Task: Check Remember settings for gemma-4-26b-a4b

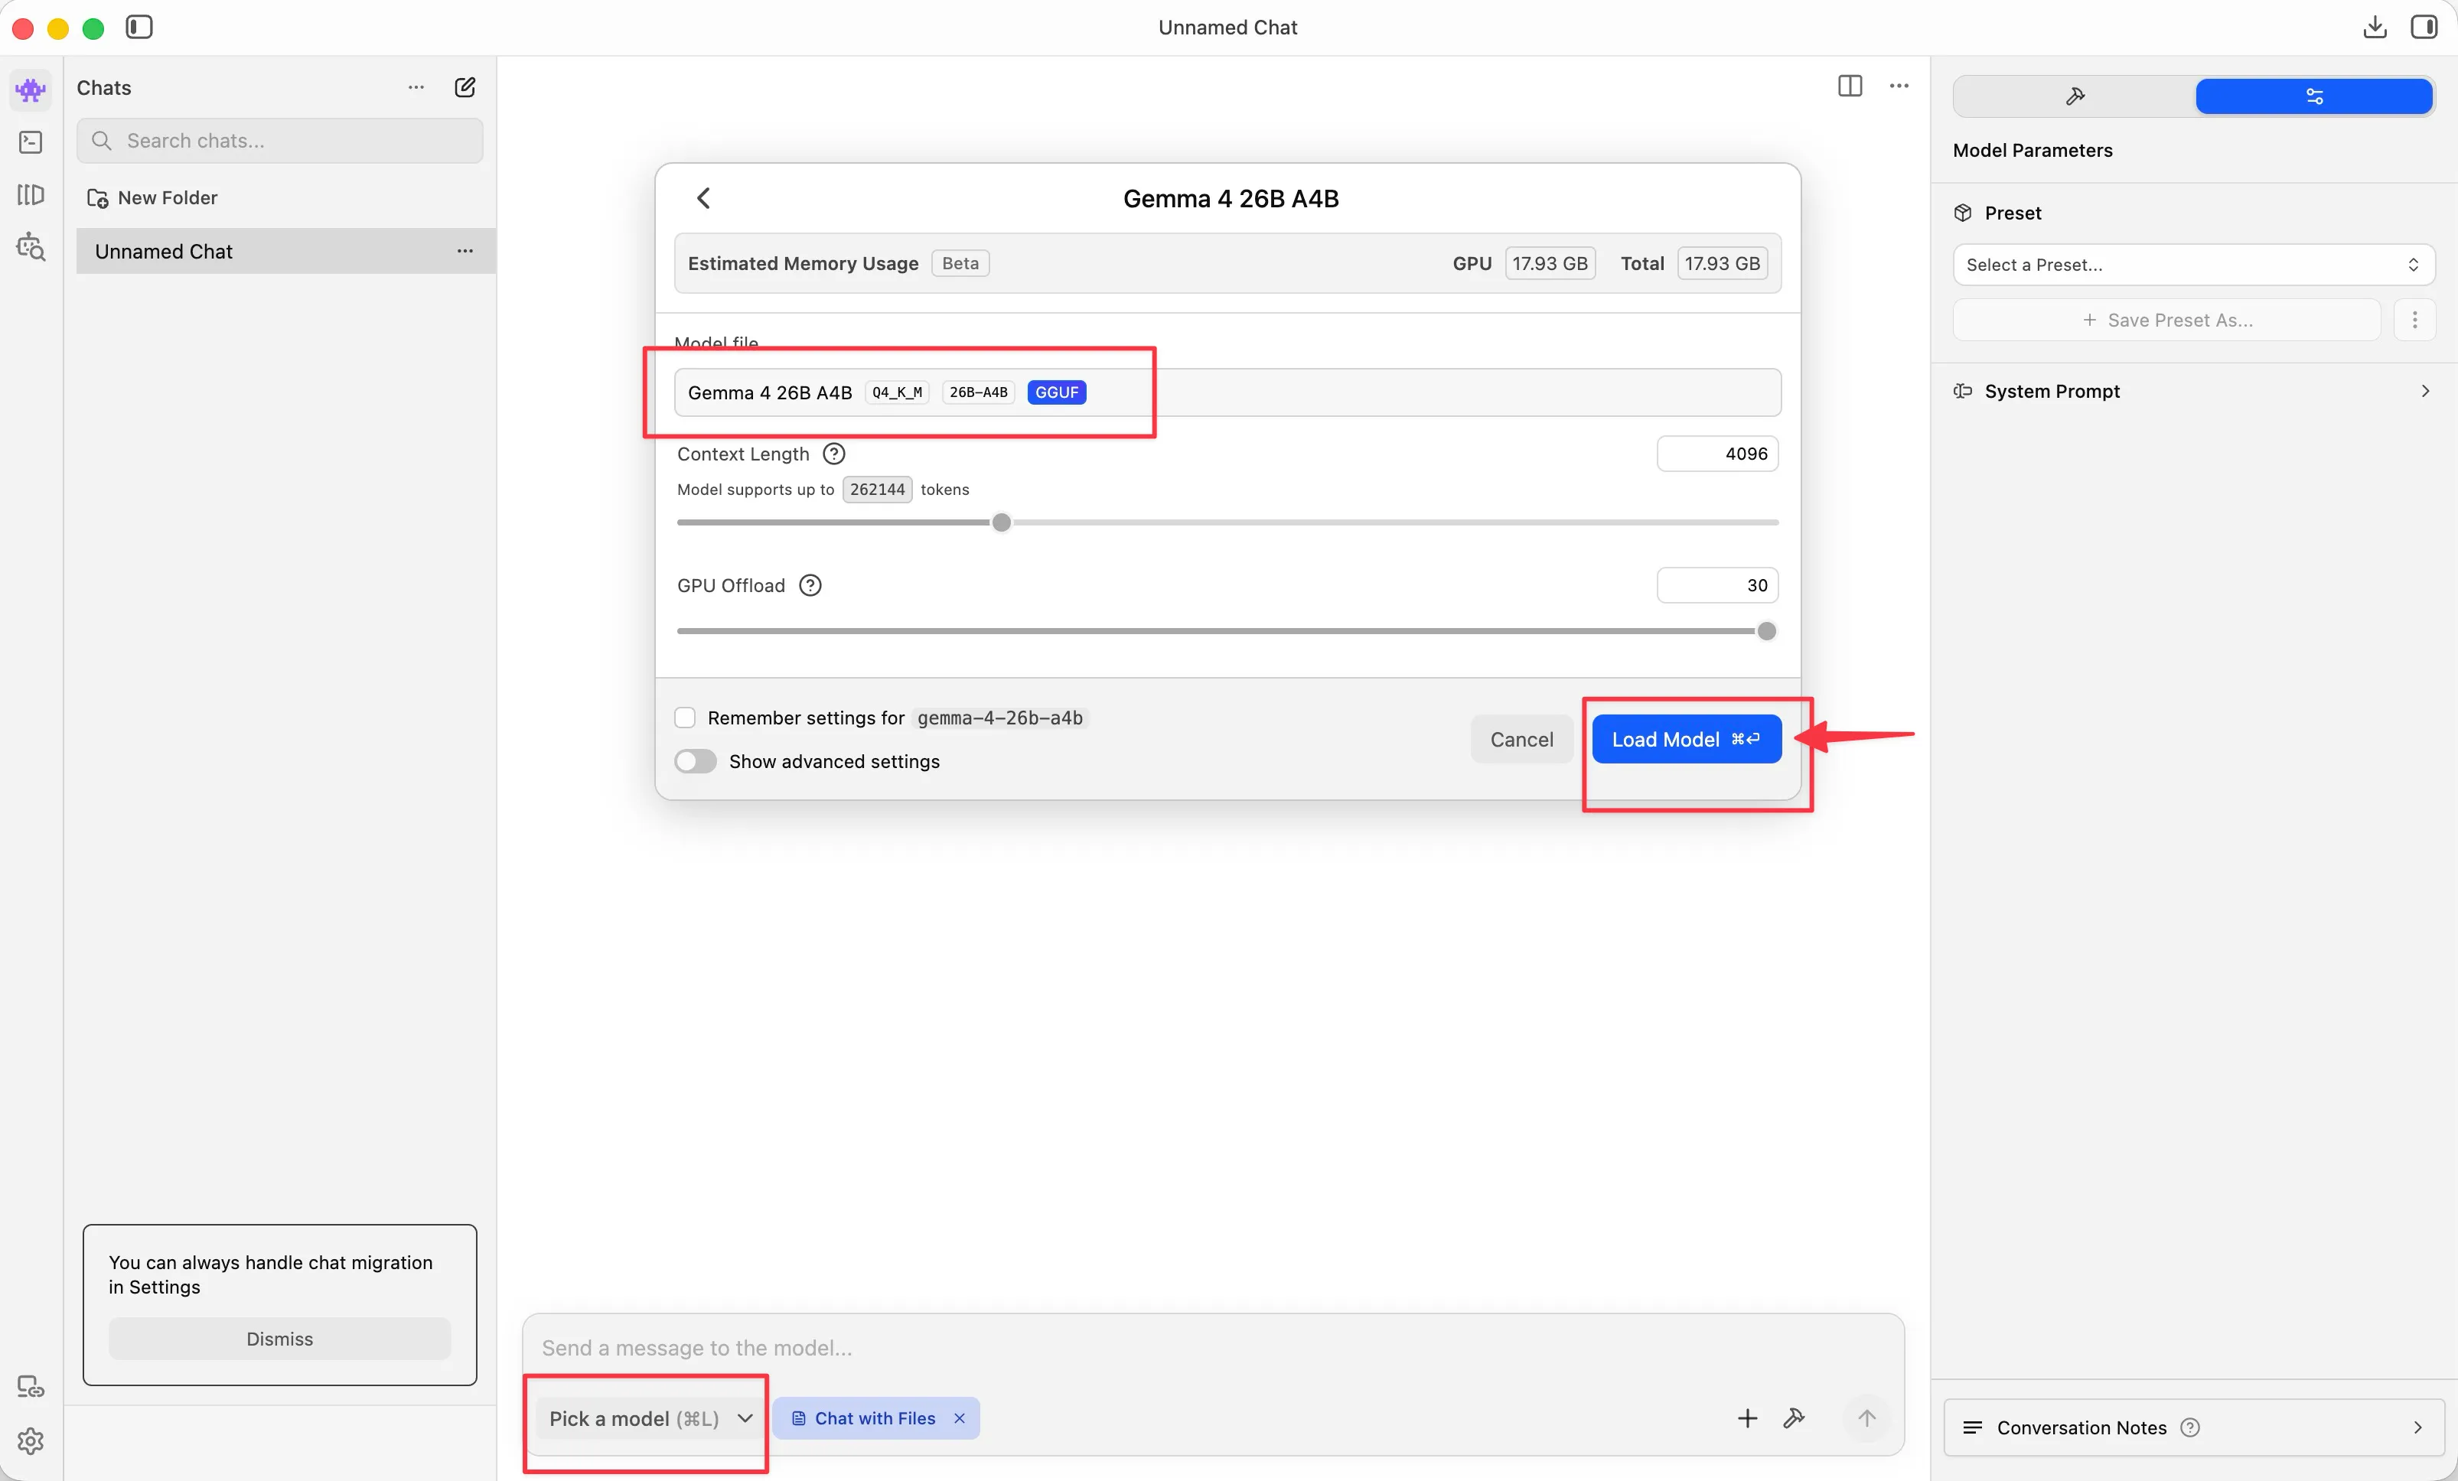Action: (686, 718)
